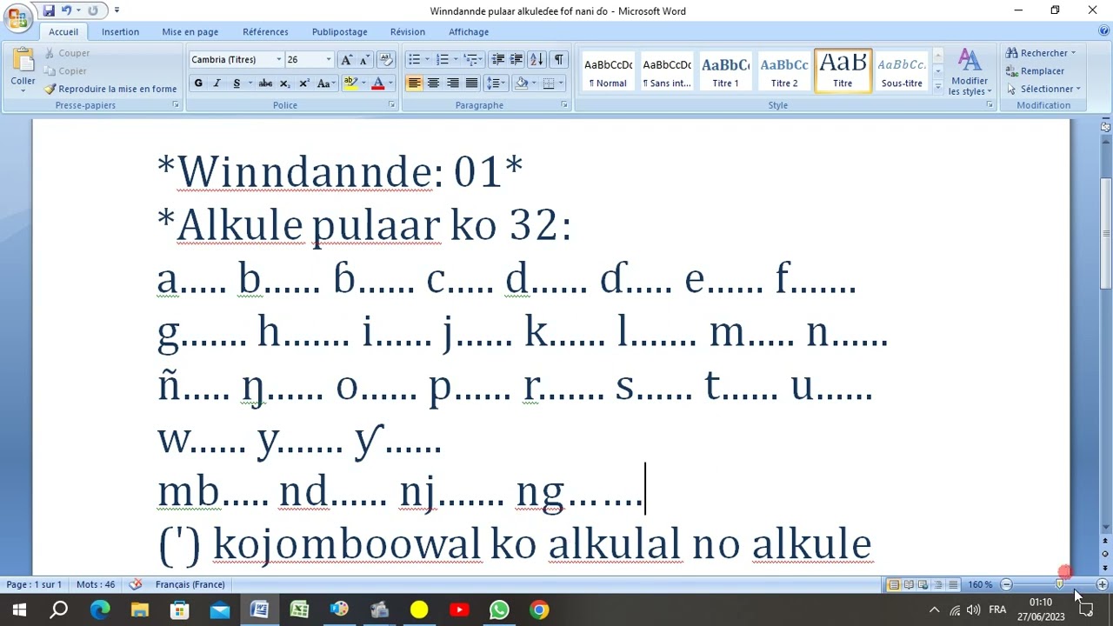Align text right

pos(452,83)
